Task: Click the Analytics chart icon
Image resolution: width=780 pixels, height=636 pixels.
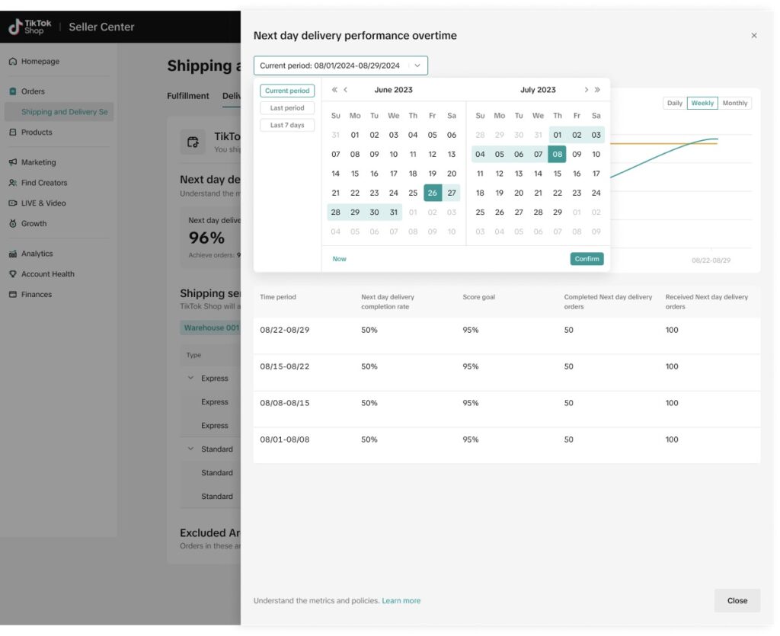Action: click(x=13, y=254)
